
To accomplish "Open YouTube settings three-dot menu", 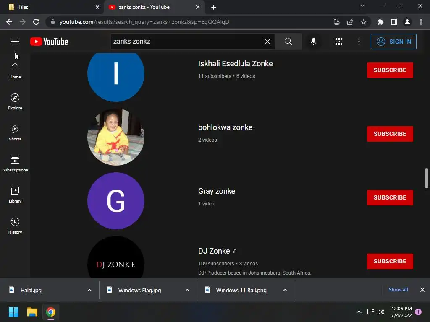I will 359,42.
